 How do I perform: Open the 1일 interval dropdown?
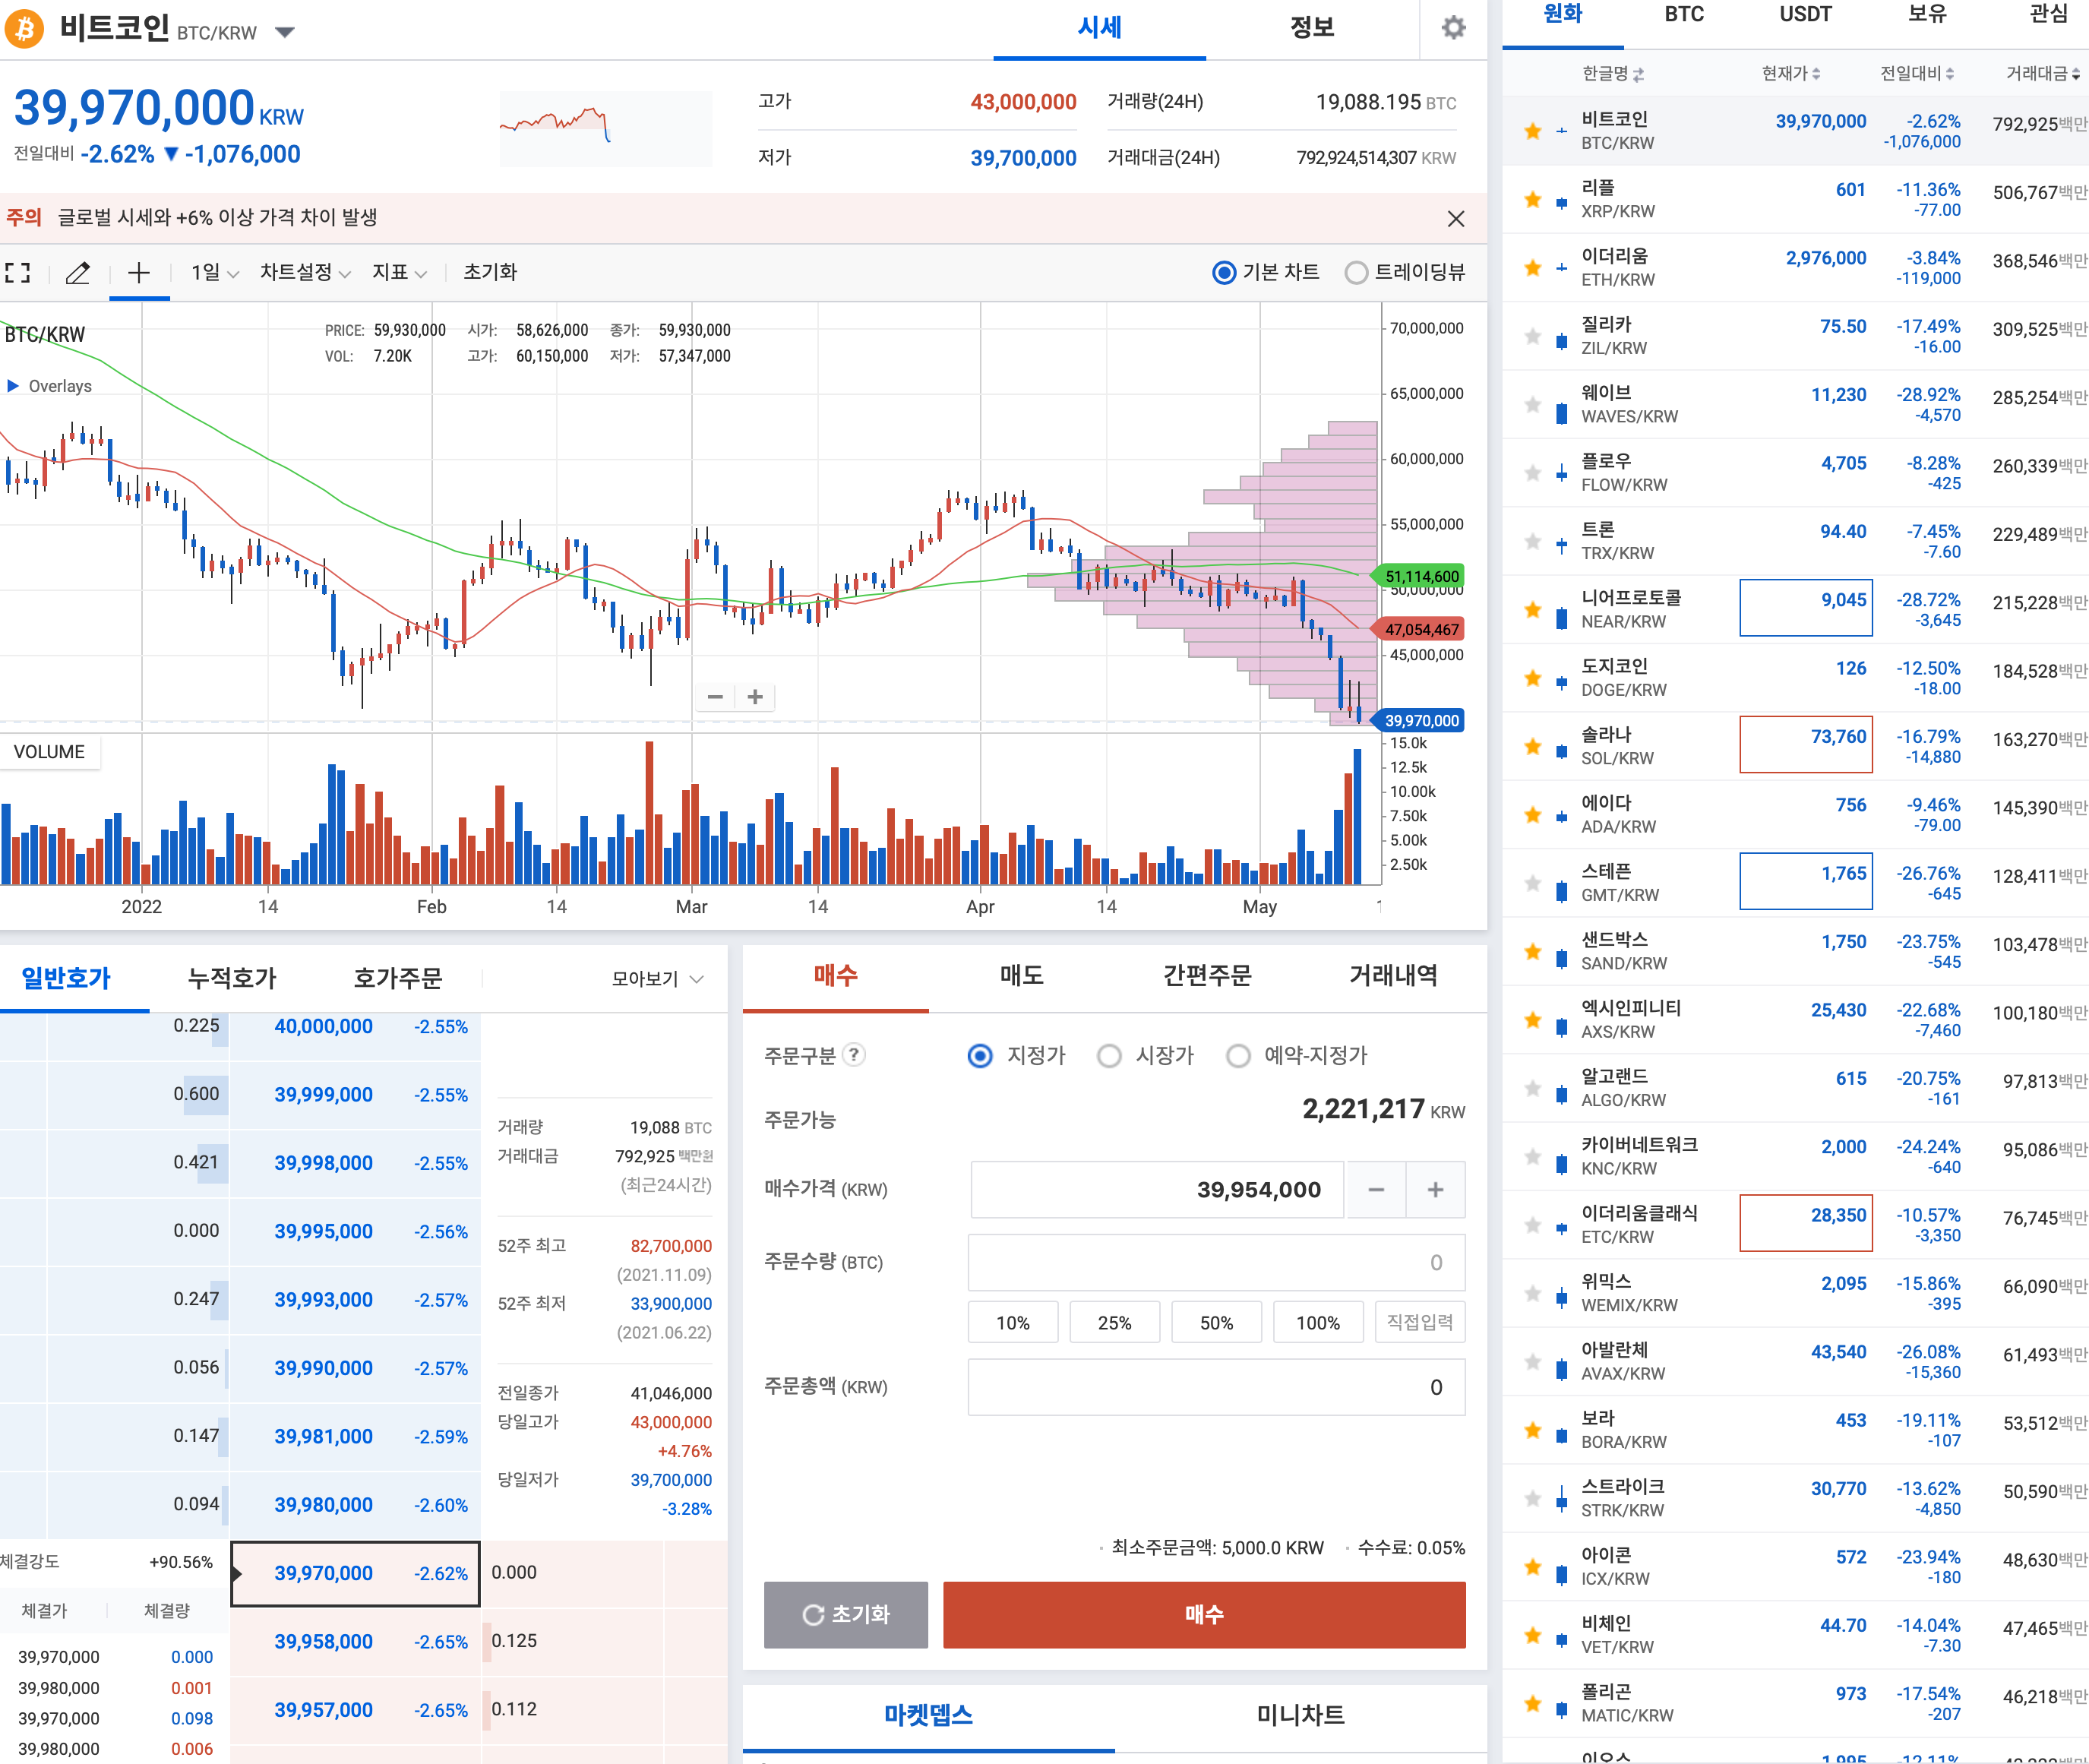tap(214, 272)
